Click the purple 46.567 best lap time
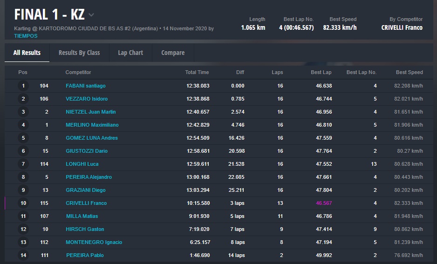 pyautogui.click(x=323, y=203)
